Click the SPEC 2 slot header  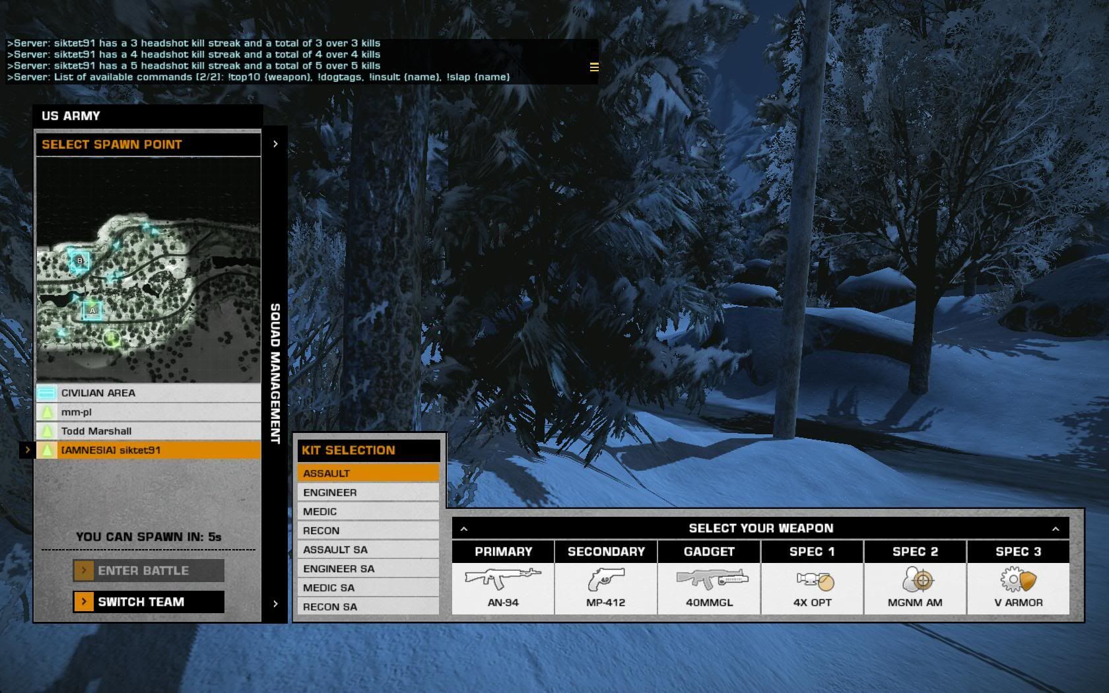(915, 552)
